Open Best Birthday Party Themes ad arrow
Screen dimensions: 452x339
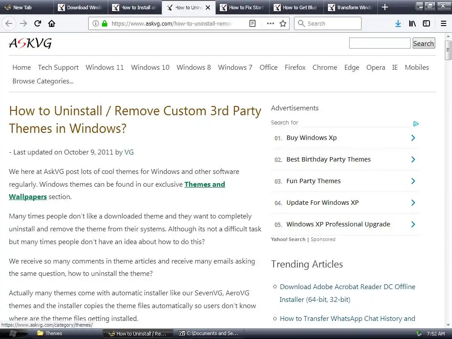coord(413,159)
